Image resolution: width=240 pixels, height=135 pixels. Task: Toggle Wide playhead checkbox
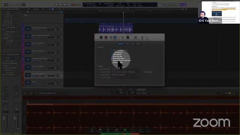(112, 54)
